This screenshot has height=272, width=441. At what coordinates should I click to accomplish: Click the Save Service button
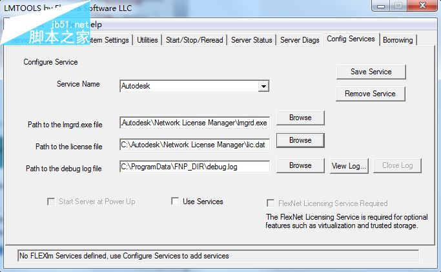[x=371, y=72]
